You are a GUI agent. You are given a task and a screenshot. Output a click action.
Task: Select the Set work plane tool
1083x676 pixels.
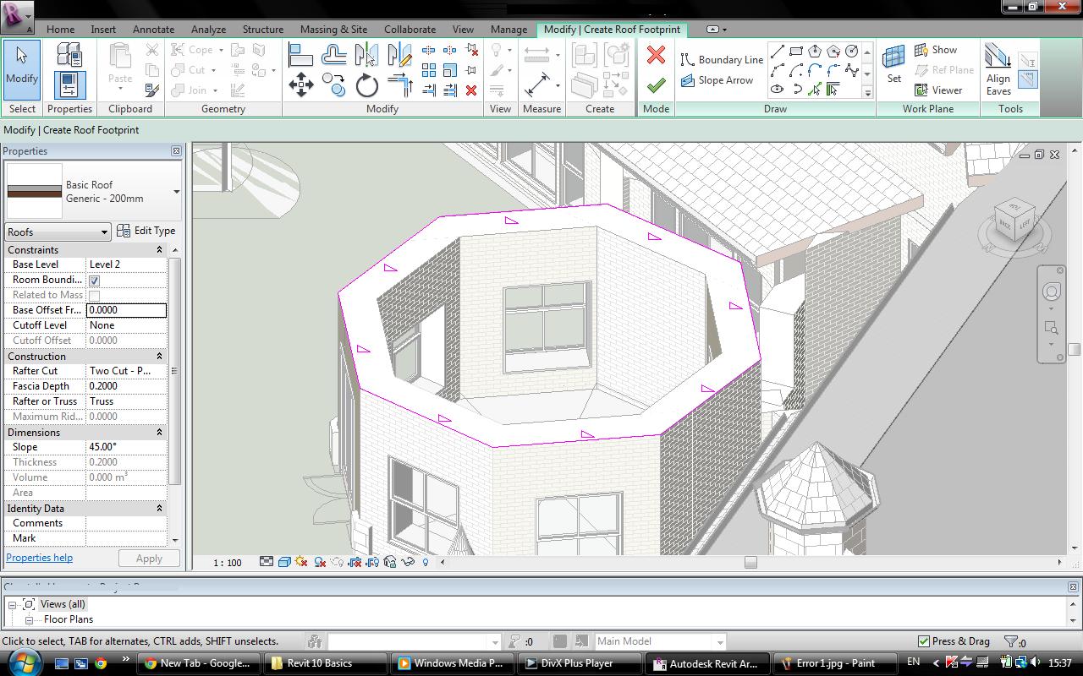click(893, 65)
